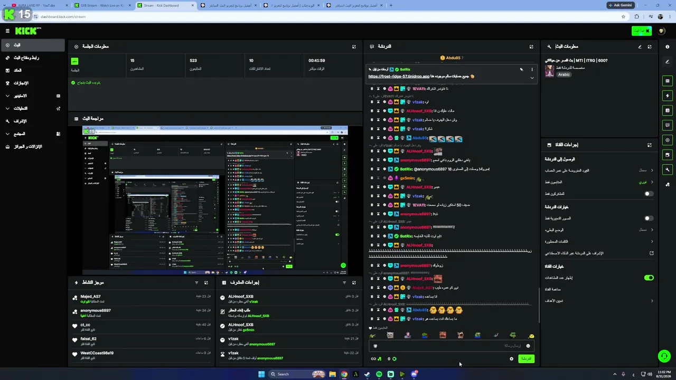Expand the التحليلات sidebar section chevron
676x380 pixels.
pos(7,109)
